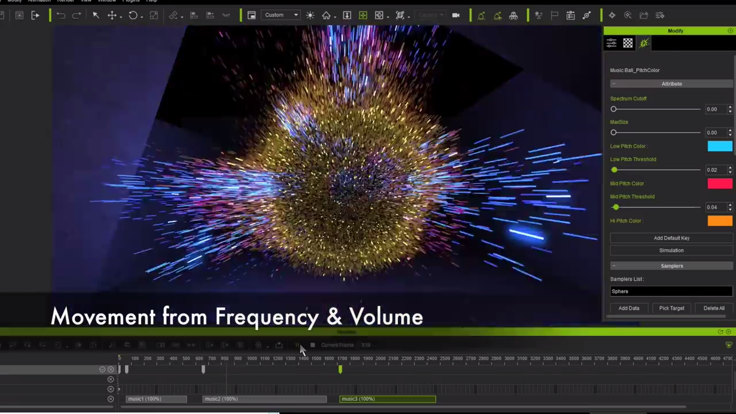Click the Link attach tool icon
736x414 pixels.
click(x=173, y=16)
